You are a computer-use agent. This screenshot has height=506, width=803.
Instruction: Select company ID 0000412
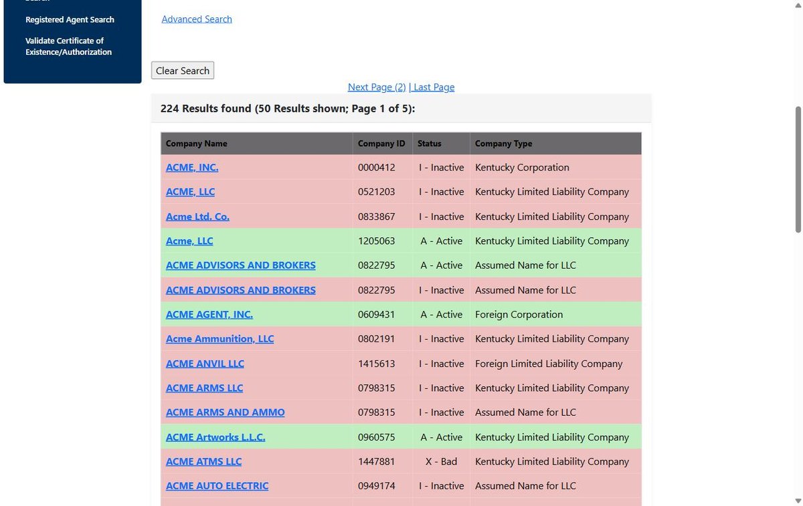coord(377,167)
